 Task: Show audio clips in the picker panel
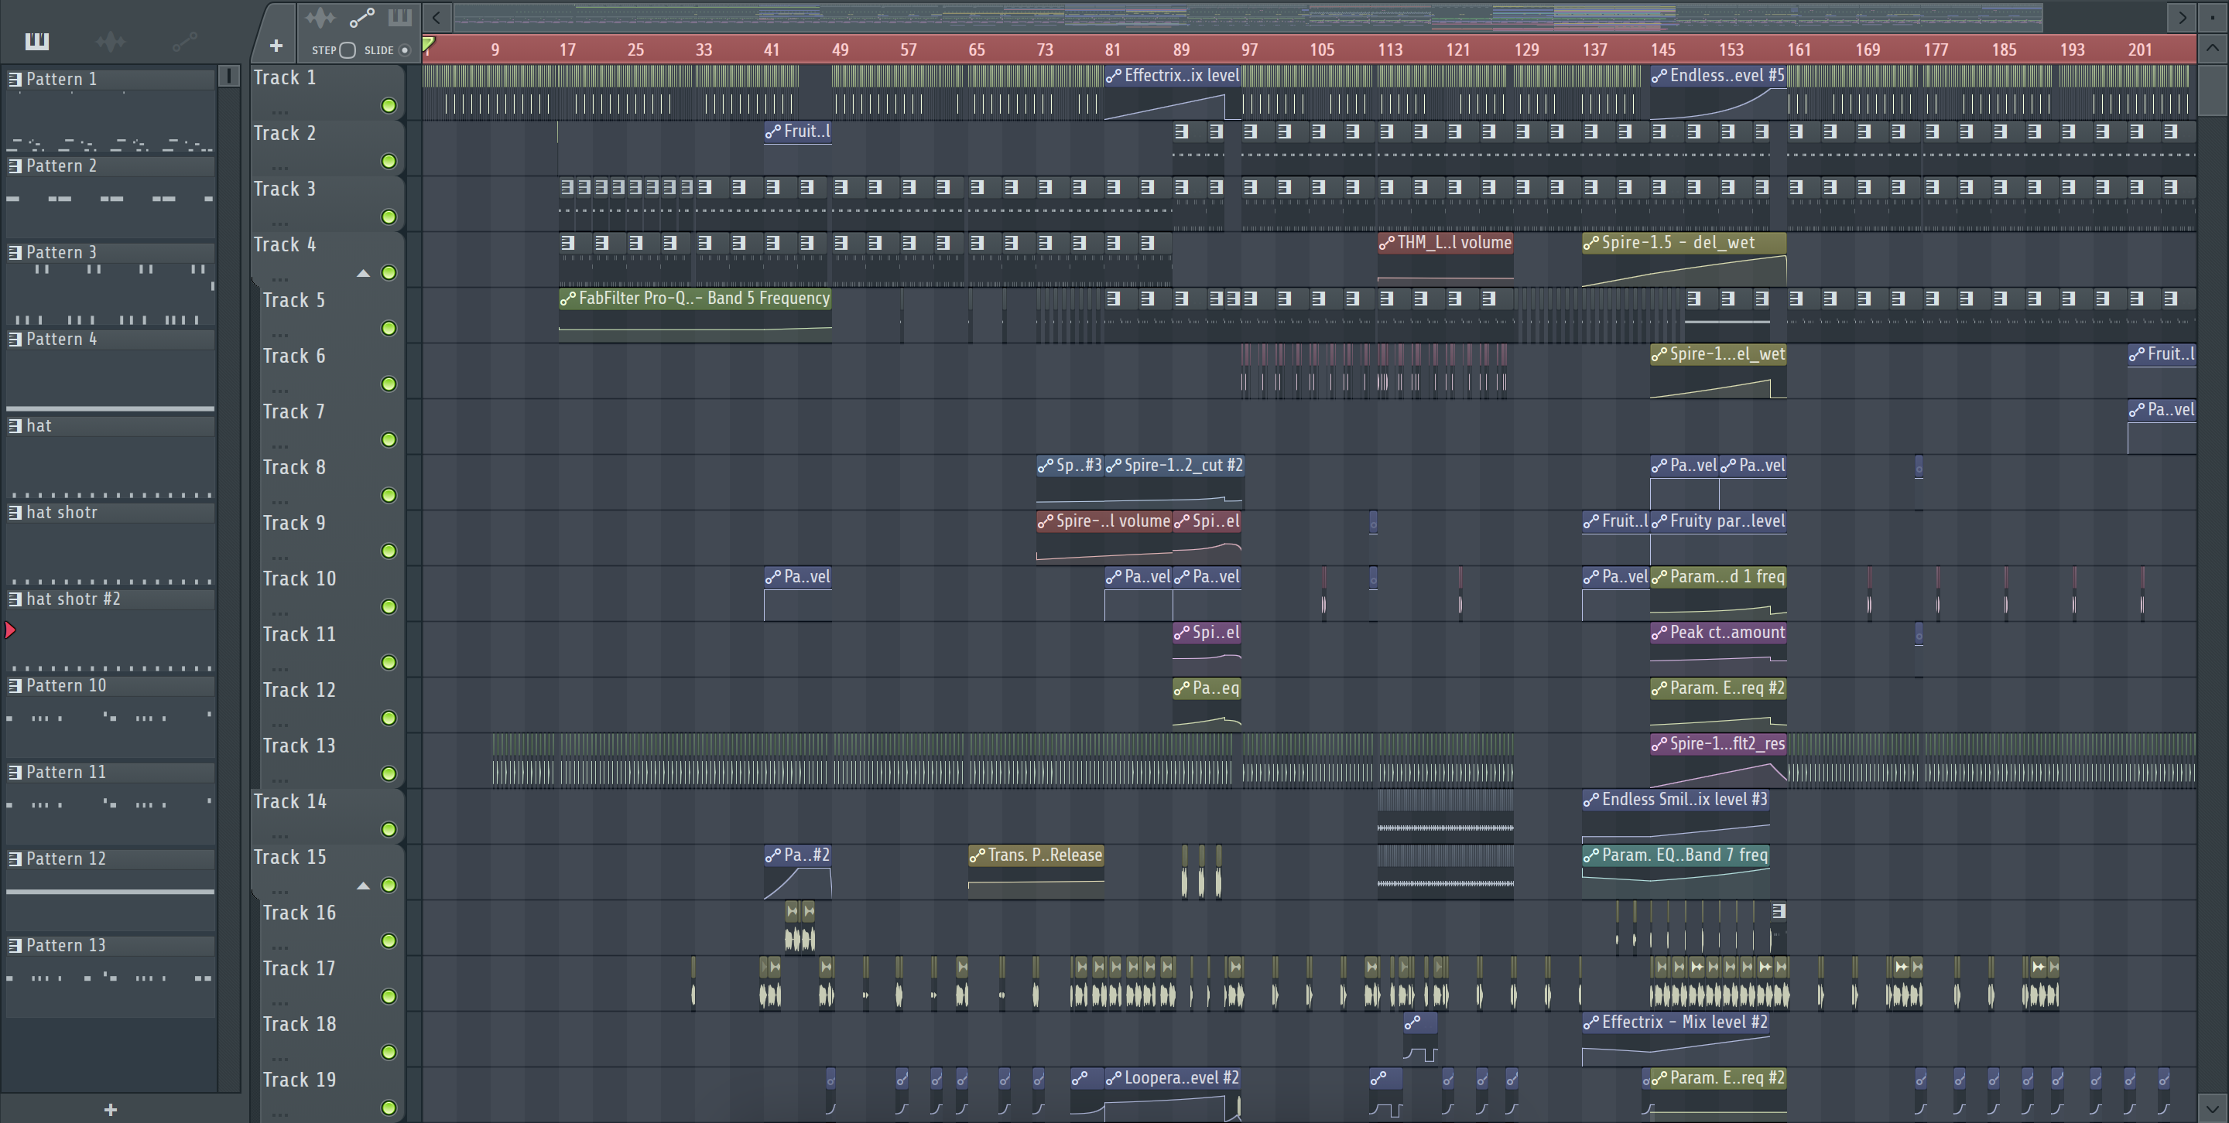click(111, 41)
